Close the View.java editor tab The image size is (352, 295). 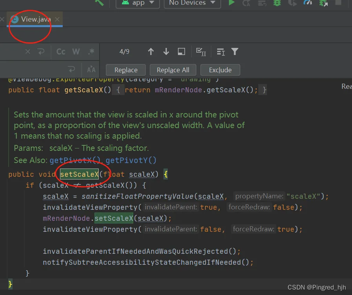click(57, 19)
